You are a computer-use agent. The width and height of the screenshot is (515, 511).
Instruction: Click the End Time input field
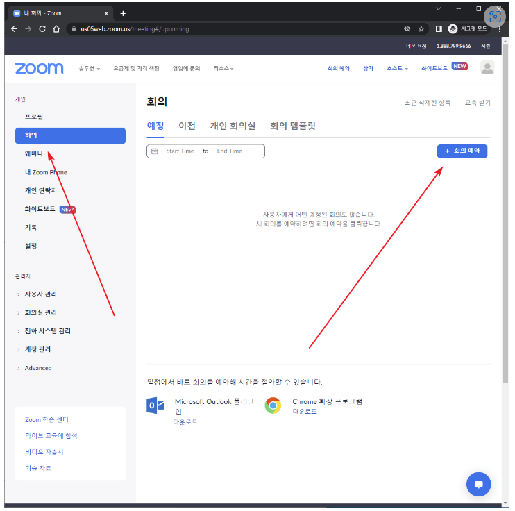coord(229,151)
